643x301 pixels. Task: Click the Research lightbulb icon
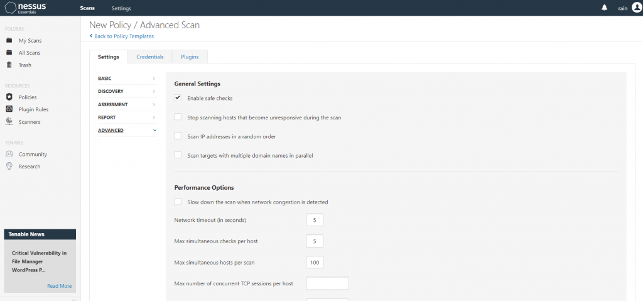click(9, 166)
